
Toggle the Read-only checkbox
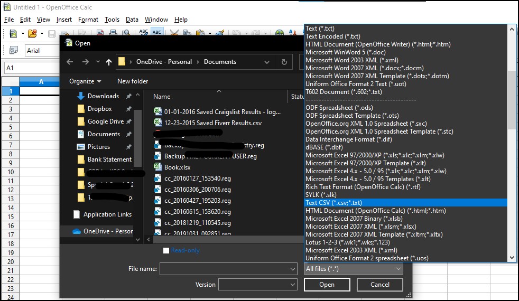[166, 250]
